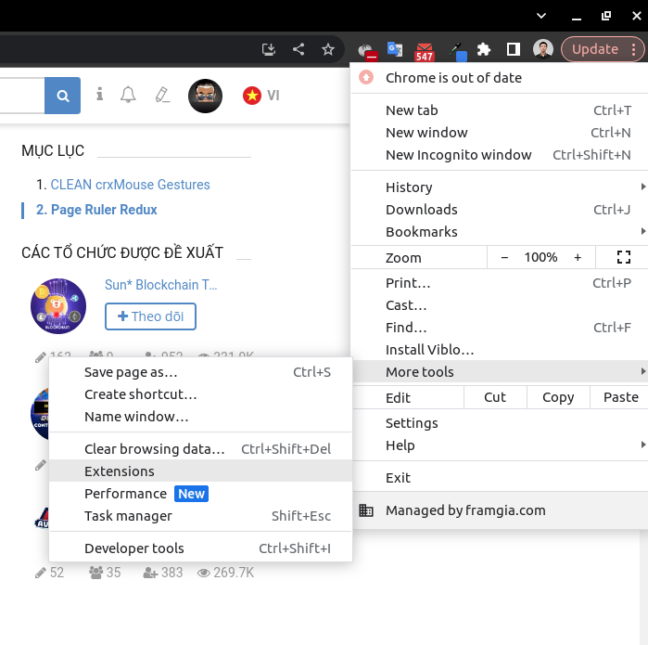Click the three-dot Chrome menu icon
The width and height of the screenshot is (648, 645).
[633, 49]
